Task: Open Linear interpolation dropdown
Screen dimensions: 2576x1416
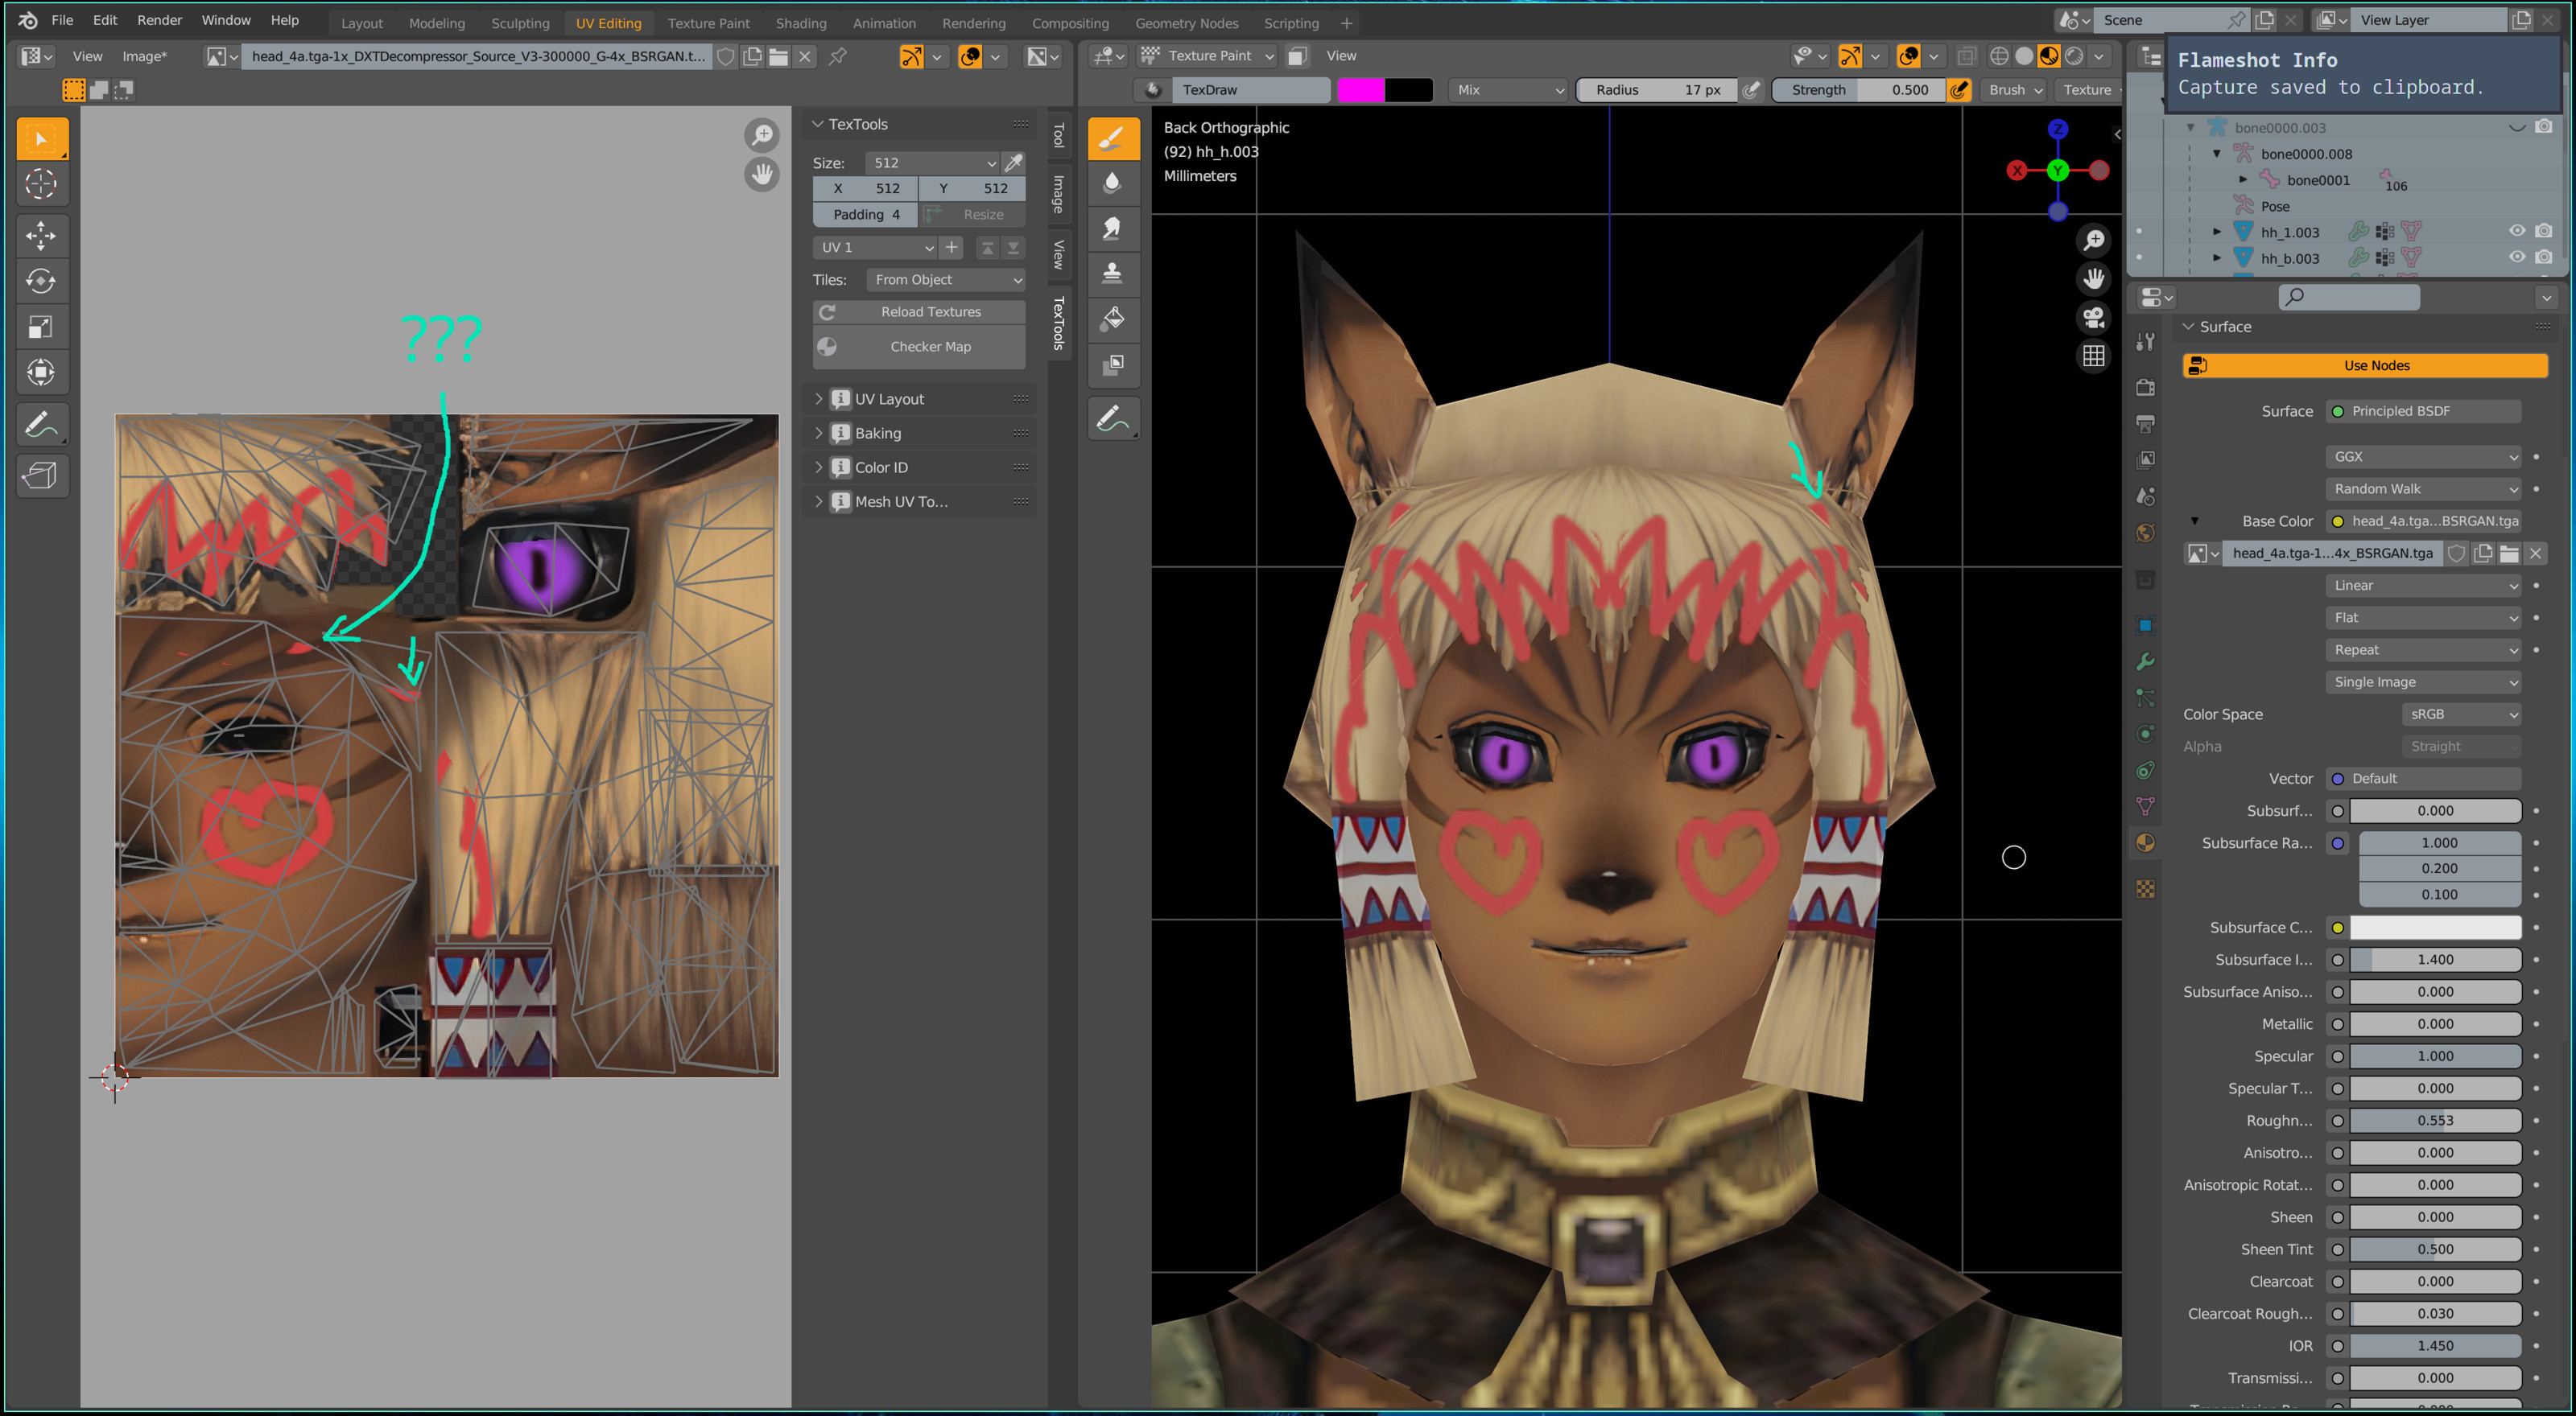Action: pyautogui.click(x=2423, y=585)
